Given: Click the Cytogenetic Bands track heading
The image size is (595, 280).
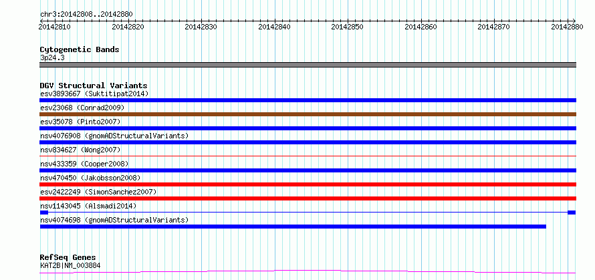Looking at the screenshot, I should 80,49.
